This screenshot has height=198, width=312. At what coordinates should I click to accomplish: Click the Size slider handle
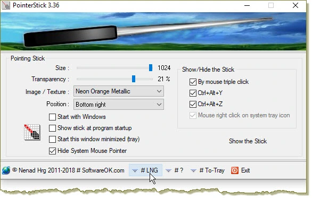click(x=151, y=67)
